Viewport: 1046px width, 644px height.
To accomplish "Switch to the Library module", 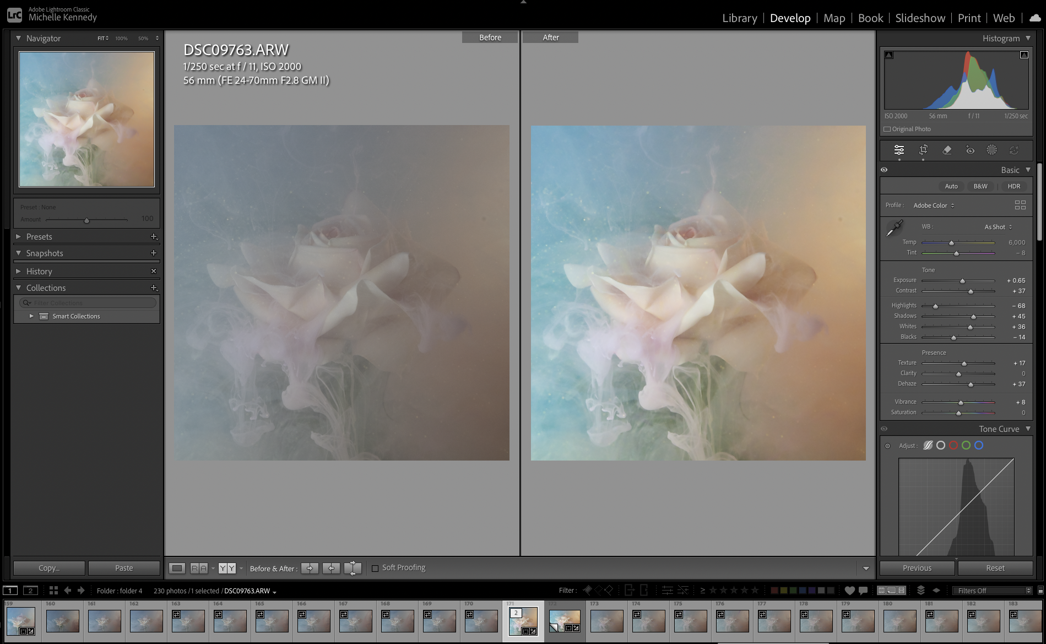I will 739,18.
